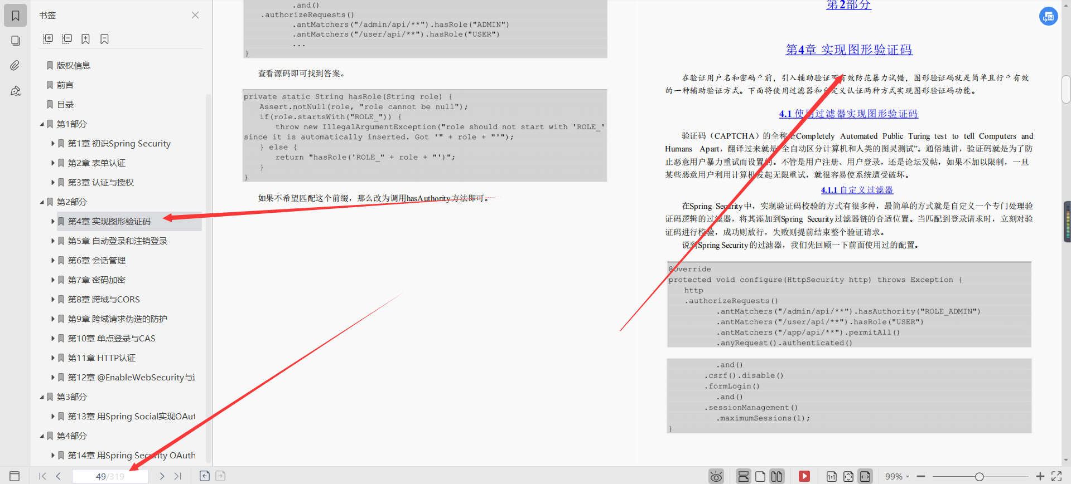
Task: Add a new bookmark
Action: (85, 39)
